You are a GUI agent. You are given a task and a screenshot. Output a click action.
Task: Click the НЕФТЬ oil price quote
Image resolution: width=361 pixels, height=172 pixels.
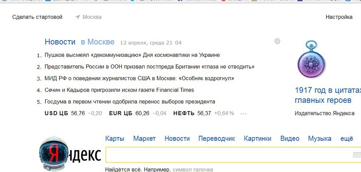click(x=204, y=113)
